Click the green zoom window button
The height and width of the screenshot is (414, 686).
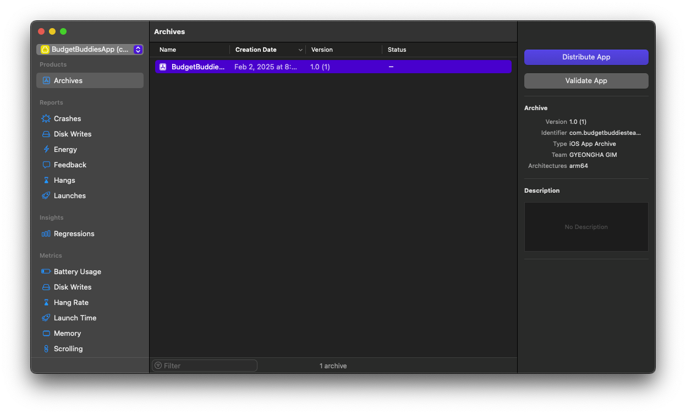[x=63, y=31]
